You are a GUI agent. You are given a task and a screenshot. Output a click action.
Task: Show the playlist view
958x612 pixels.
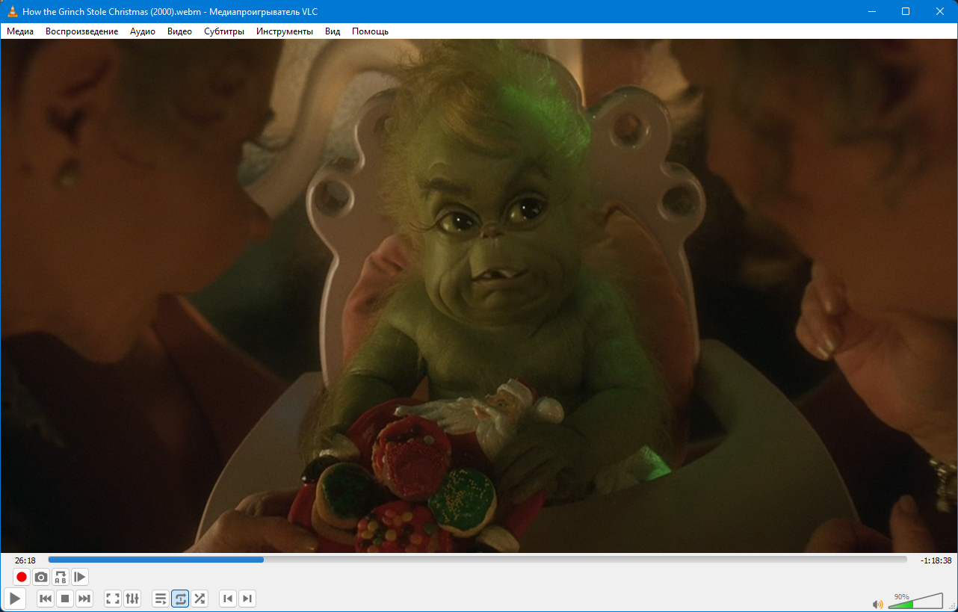(x=161, y=599)
